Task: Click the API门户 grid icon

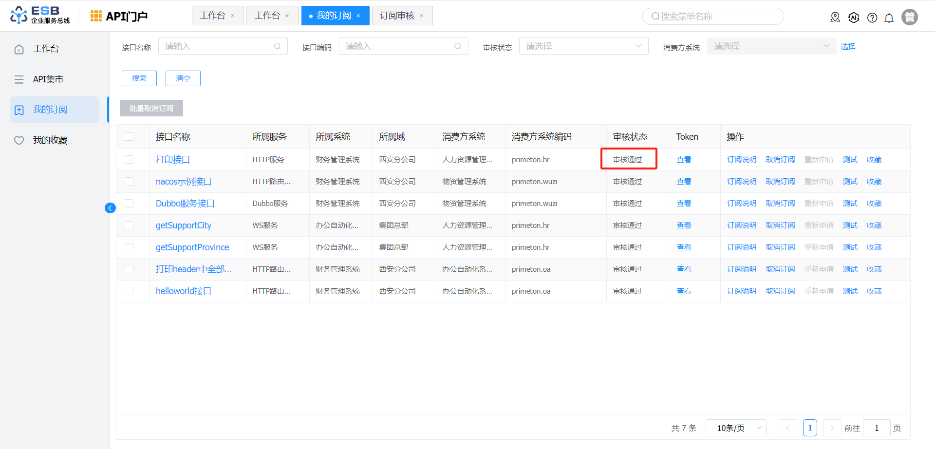Action: (96, 16)
